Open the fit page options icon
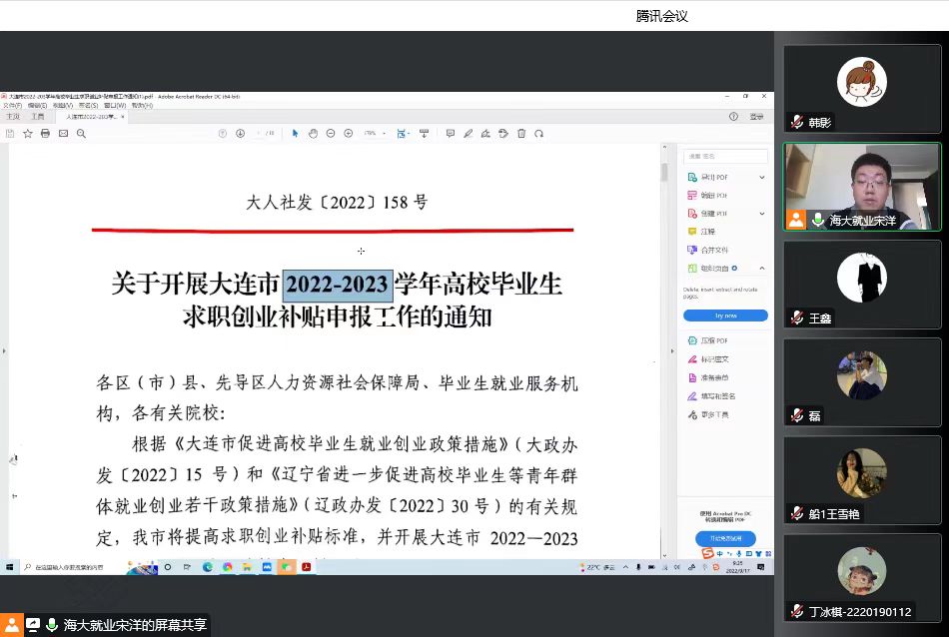The image size is (949, 637). [403, 134]
